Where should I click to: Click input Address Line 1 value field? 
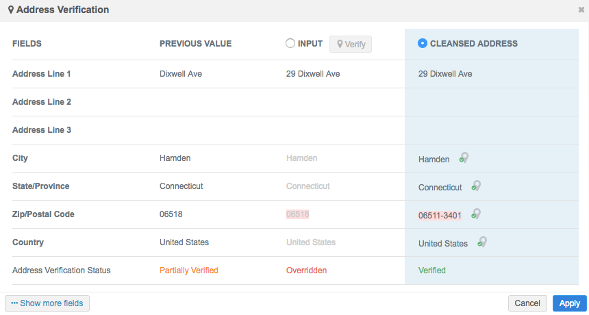(313, 74)
